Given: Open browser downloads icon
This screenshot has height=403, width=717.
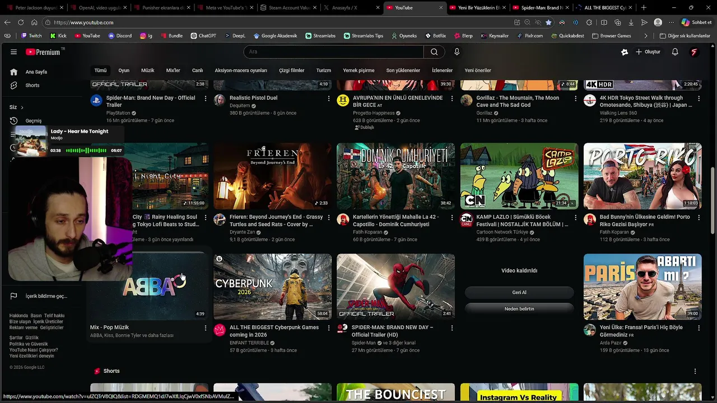Looking at the screenshot, I should pyautogui.click(x=631, y=22).
